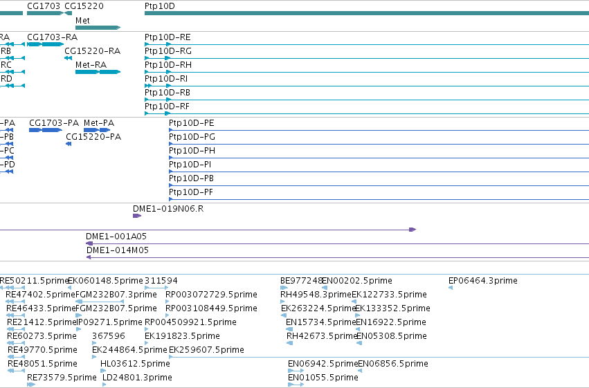
Task: Open EST EN00202.5prime
Action: (357, 281)
